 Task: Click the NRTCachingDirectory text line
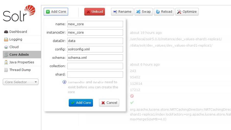coord(180,110)
